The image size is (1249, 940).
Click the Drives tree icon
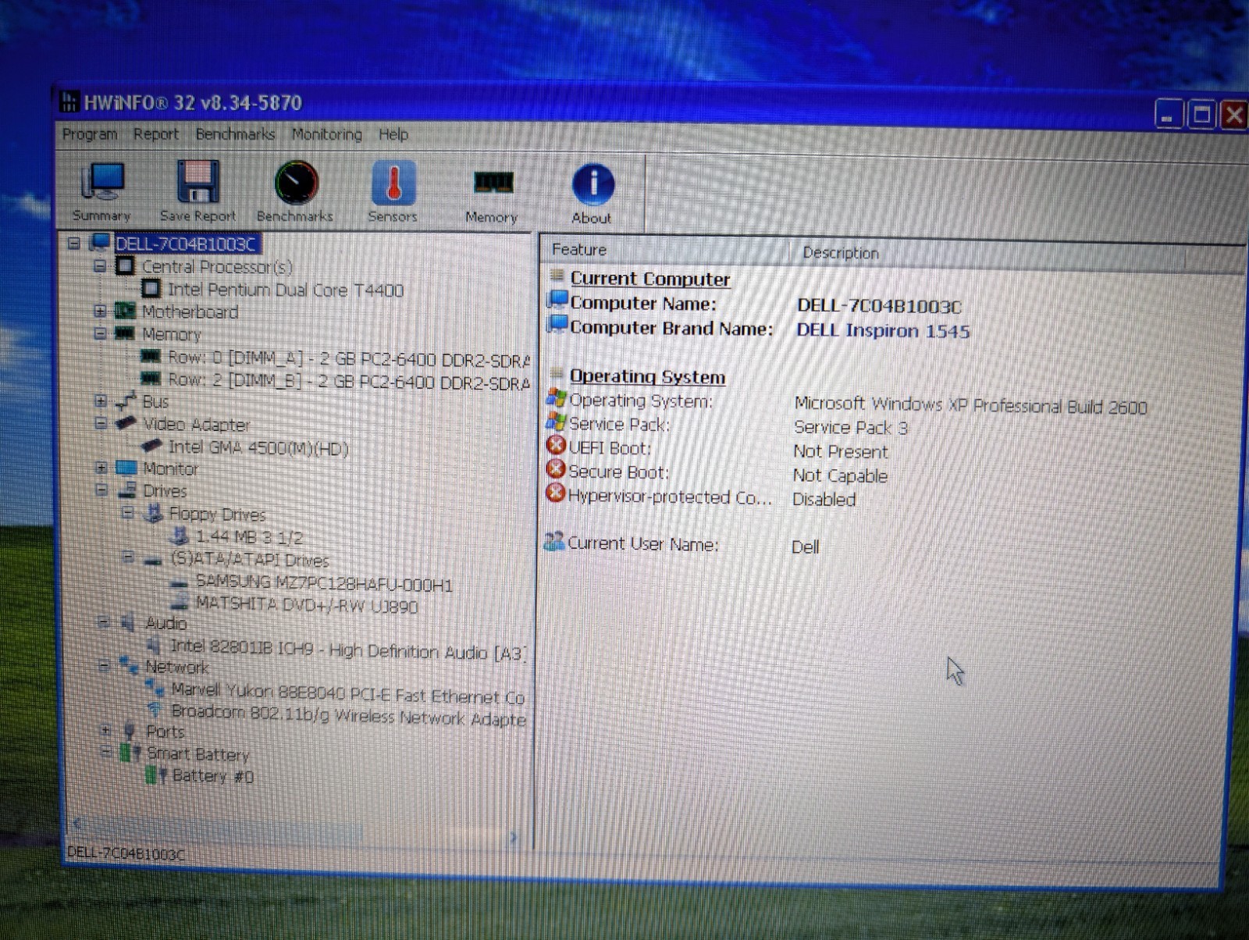click(126, 490)
